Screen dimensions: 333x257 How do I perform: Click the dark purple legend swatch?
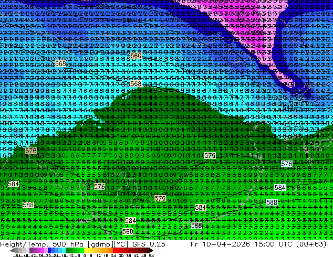pyautogui.click(x=31, y=250)
